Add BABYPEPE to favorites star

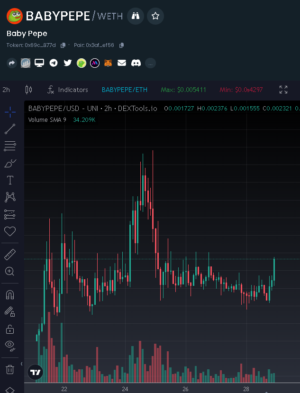click(x=155, y=16)
